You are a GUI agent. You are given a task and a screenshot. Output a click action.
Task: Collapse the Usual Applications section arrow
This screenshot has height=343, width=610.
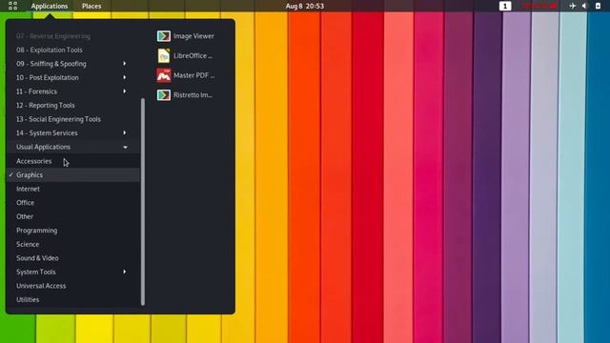click(125, 147)
